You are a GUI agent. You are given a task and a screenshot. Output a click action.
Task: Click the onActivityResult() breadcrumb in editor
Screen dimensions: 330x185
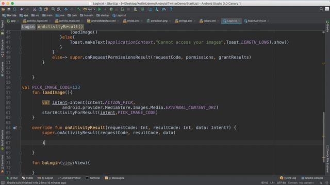click(x=60, y=27)
